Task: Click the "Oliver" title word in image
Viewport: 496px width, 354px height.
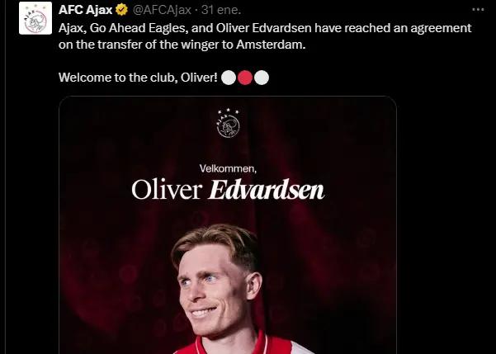Action: (167, 190)
